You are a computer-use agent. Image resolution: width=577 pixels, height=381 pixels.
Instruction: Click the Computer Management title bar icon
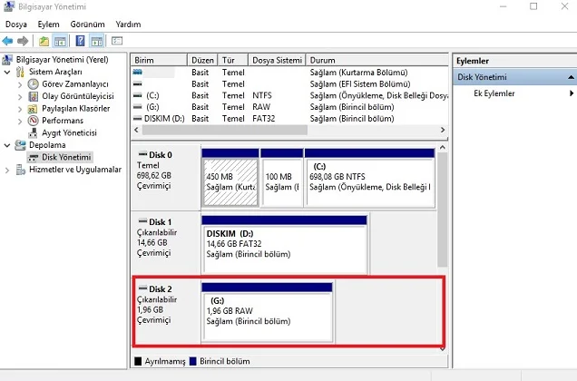point(9,6)
